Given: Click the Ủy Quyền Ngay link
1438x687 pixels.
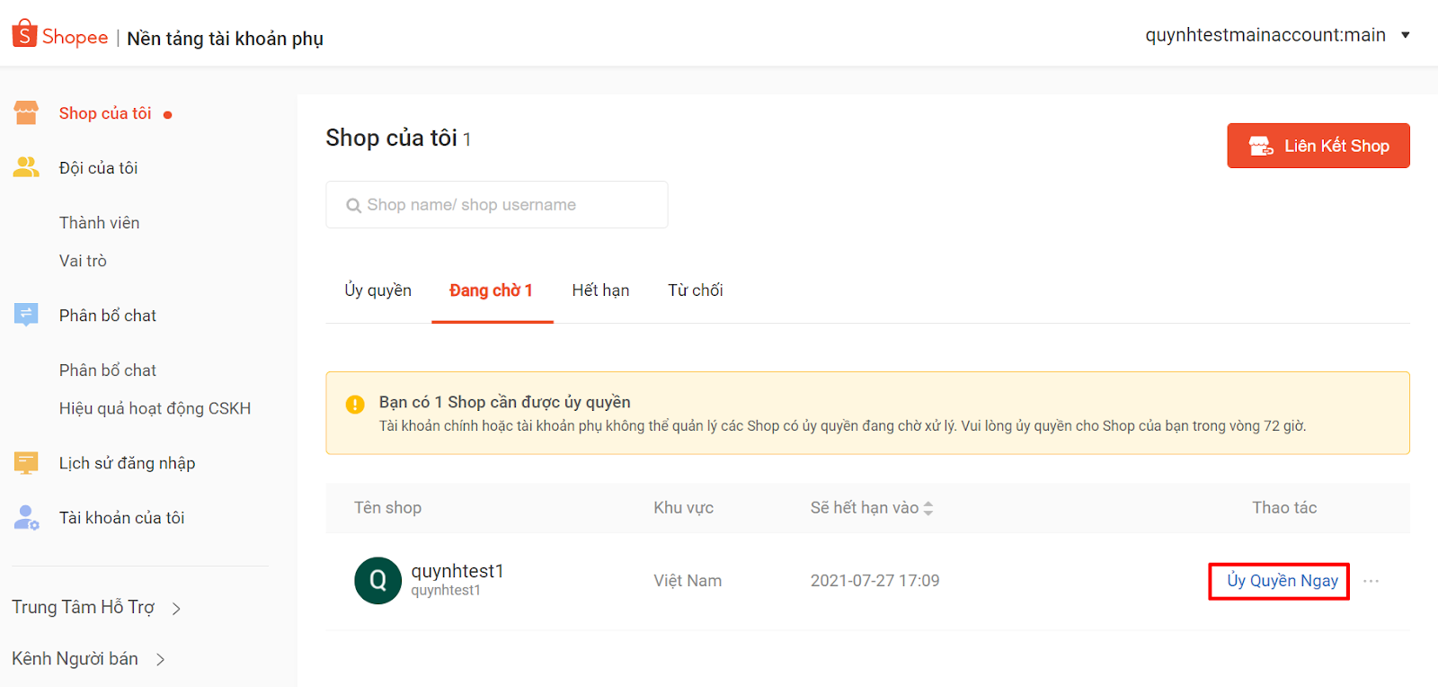Looking at the screenshot, I should [x=1282, y=581].
